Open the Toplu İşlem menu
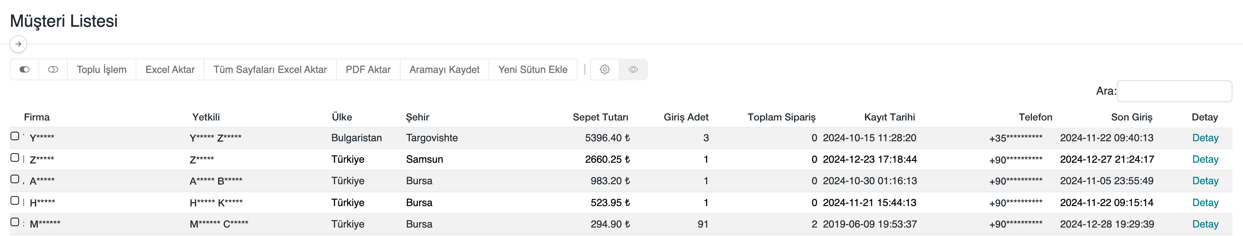The image size is (1243, 236). [x=101, y=69]
